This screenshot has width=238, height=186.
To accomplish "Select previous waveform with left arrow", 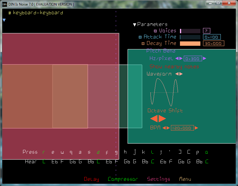I will (177, 74).
